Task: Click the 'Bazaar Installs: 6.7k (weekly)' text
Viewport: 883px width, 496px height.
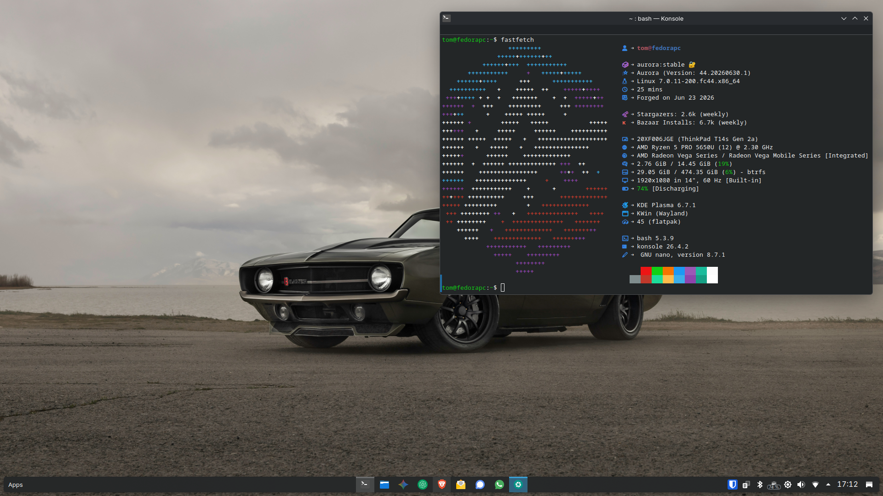Action: point(692,123)
